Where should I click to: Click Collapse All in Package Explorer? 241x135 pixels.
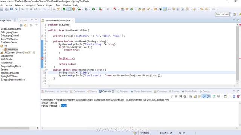tap(21, 25)
